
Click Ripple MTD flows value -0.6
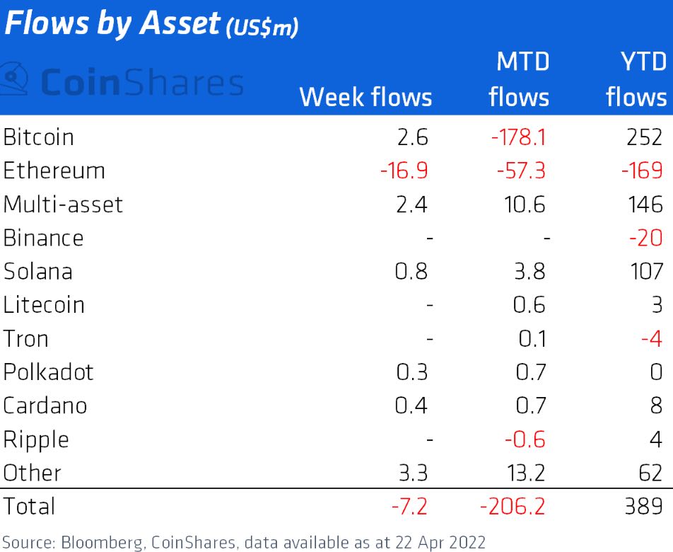tap(525, 439)
